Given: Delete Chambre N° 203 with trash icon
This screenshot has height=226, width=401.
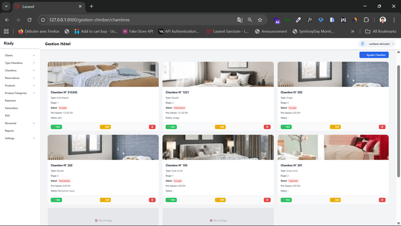Looking at the screenshot, I should (382, 127).
